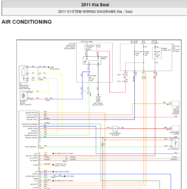This screenshot has width=187, height=189.
Task: Click the "PHOTO SENSOR" caption under the symbol
Action: tap(173, 149)
